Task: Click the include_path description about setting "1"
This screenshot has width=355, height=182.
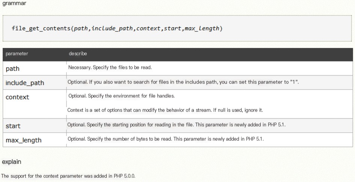Action: point(183,82)
